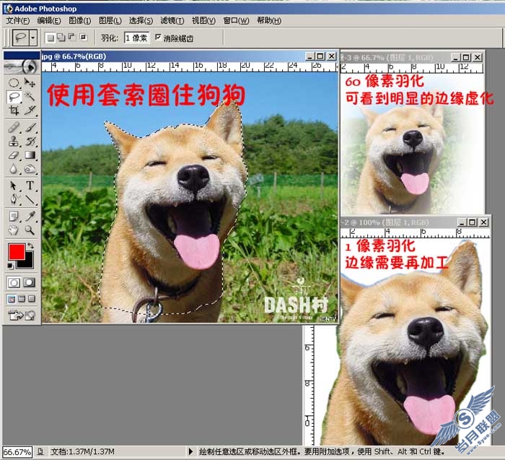Open Adobe Online from toolbox header
The image size is (505, 460).
click(22, 66)
